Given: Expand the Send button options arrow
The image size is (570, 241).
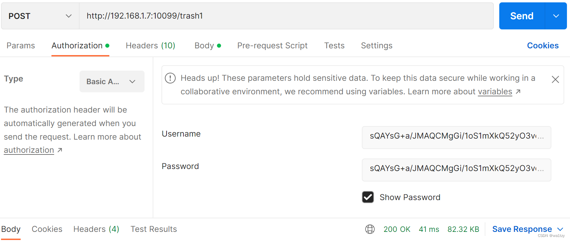Looking at the screenshot, I should tap(556, 16).
